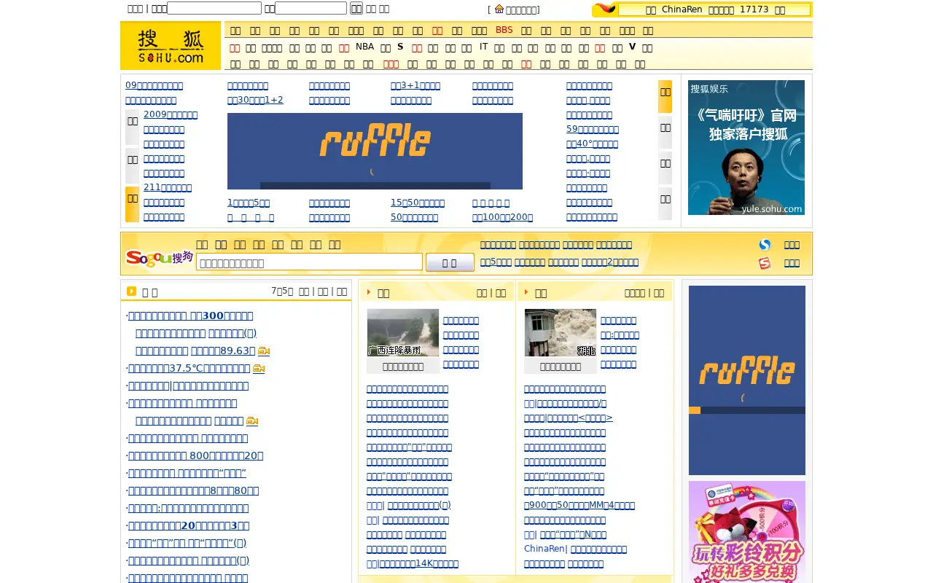Open the yule.sohu.com entertainment ad
Image resolution: width=933 pixels, height=583 pixels.
click(x=746, y=147)
